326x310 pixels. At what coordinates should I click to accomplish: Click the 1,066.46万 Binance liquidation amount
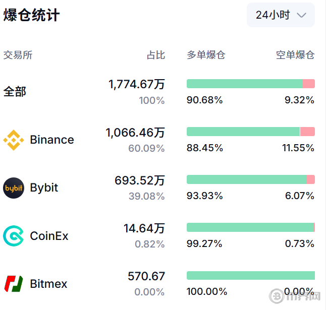coord(135,133)
